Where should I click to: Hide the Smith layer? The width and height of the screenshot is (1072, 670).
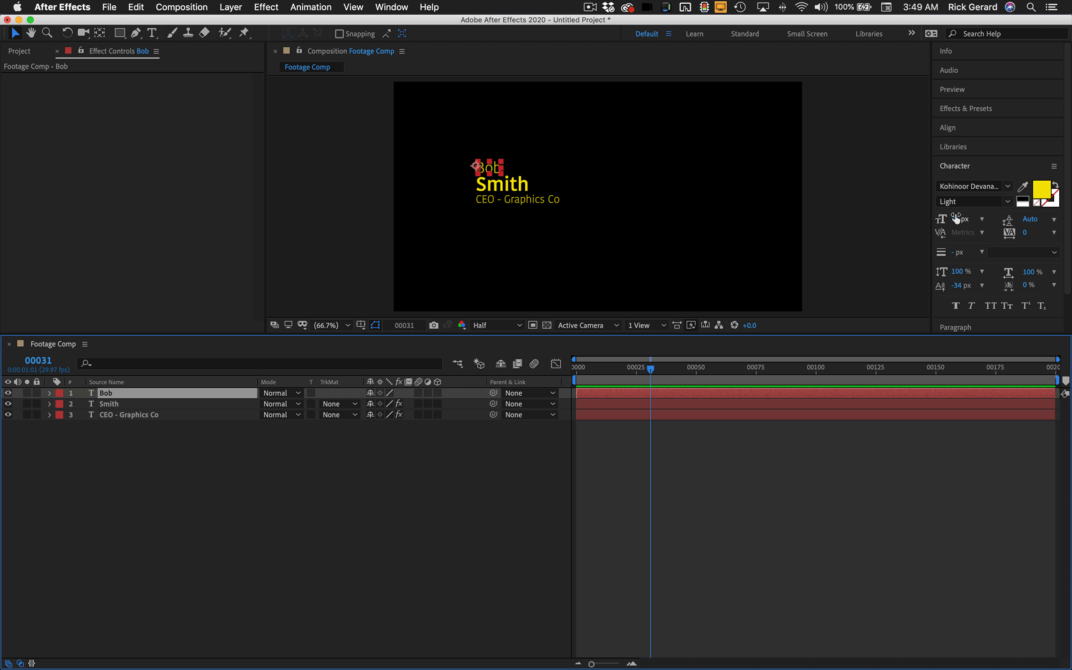click(x=8, y=403)
